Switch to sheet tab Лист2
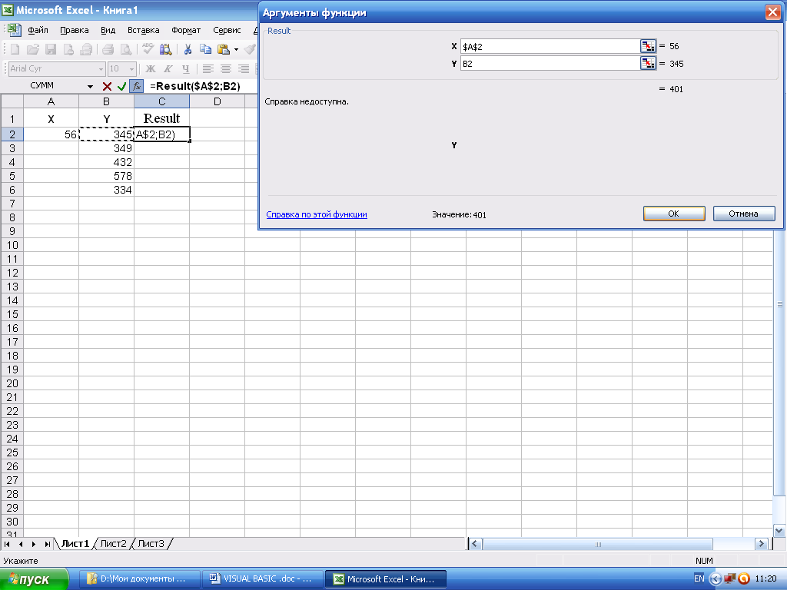 point(114,543)
